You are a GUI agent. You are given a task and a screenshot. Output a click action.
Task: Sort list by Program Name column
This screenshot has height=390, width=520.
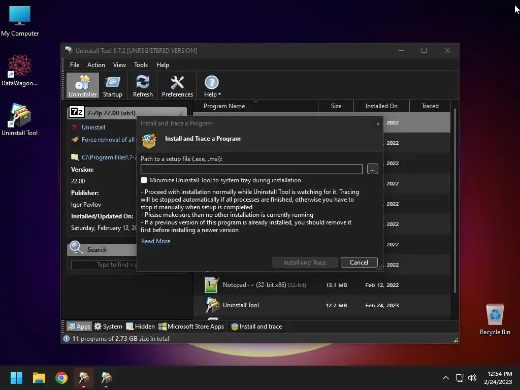tap(255, 106)
